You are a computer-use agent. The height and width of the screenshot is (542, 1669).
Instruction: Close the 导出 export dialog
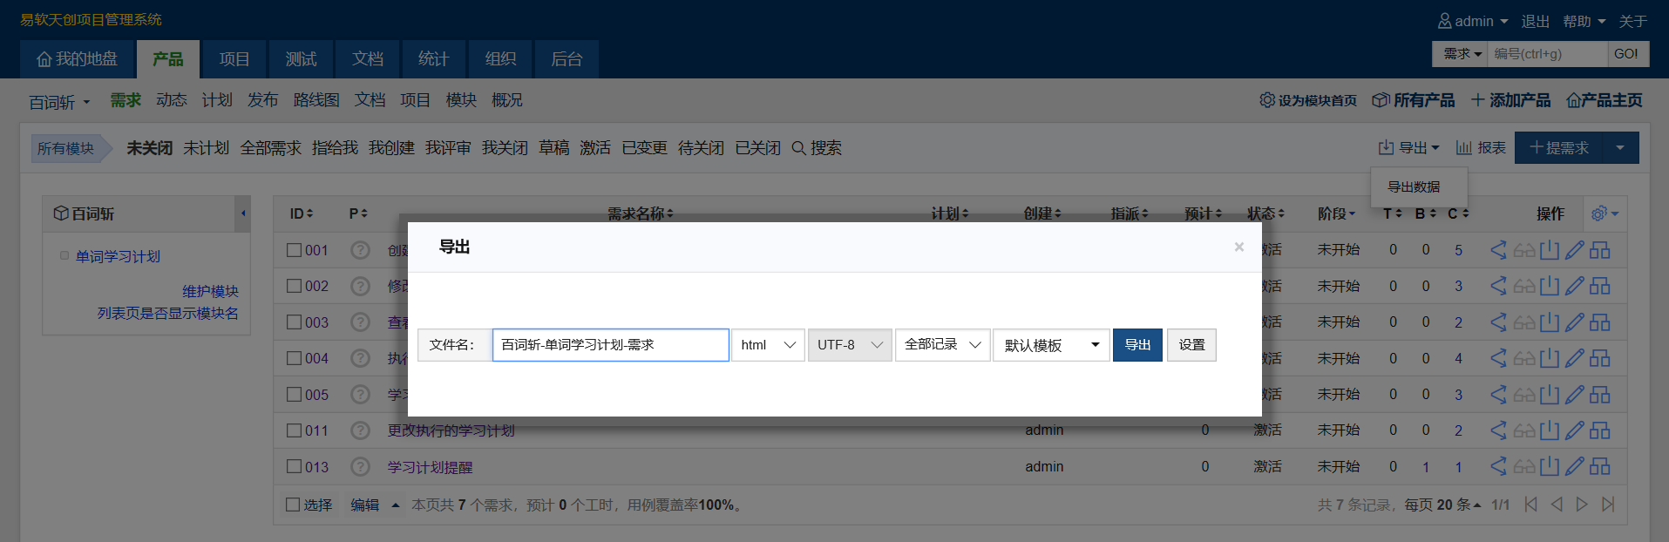click(x=1238, y=247)
